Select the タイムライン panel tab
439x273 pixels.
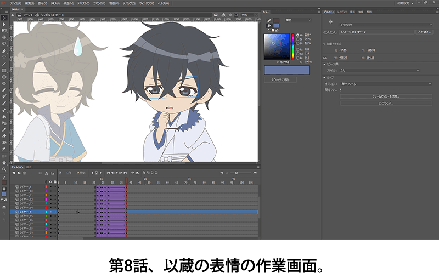tap(18, 167)
